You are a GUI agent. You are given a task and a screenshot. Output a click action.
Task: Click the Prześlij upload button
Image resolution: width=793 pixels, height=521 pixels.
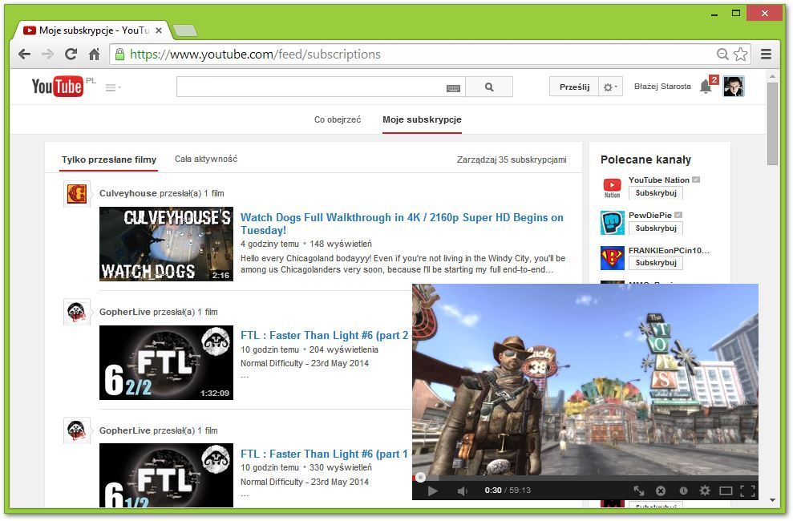(574, 87)
